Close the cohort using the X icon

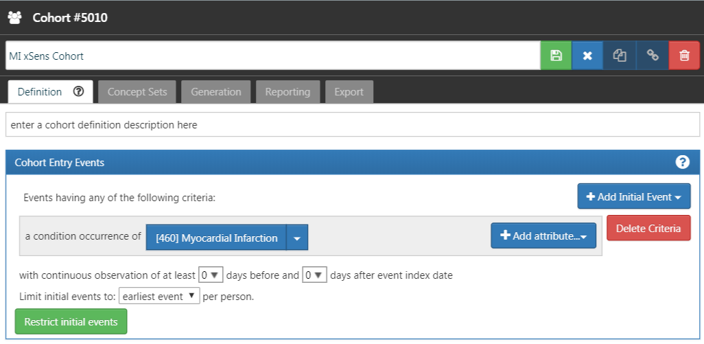pos(587,56)
